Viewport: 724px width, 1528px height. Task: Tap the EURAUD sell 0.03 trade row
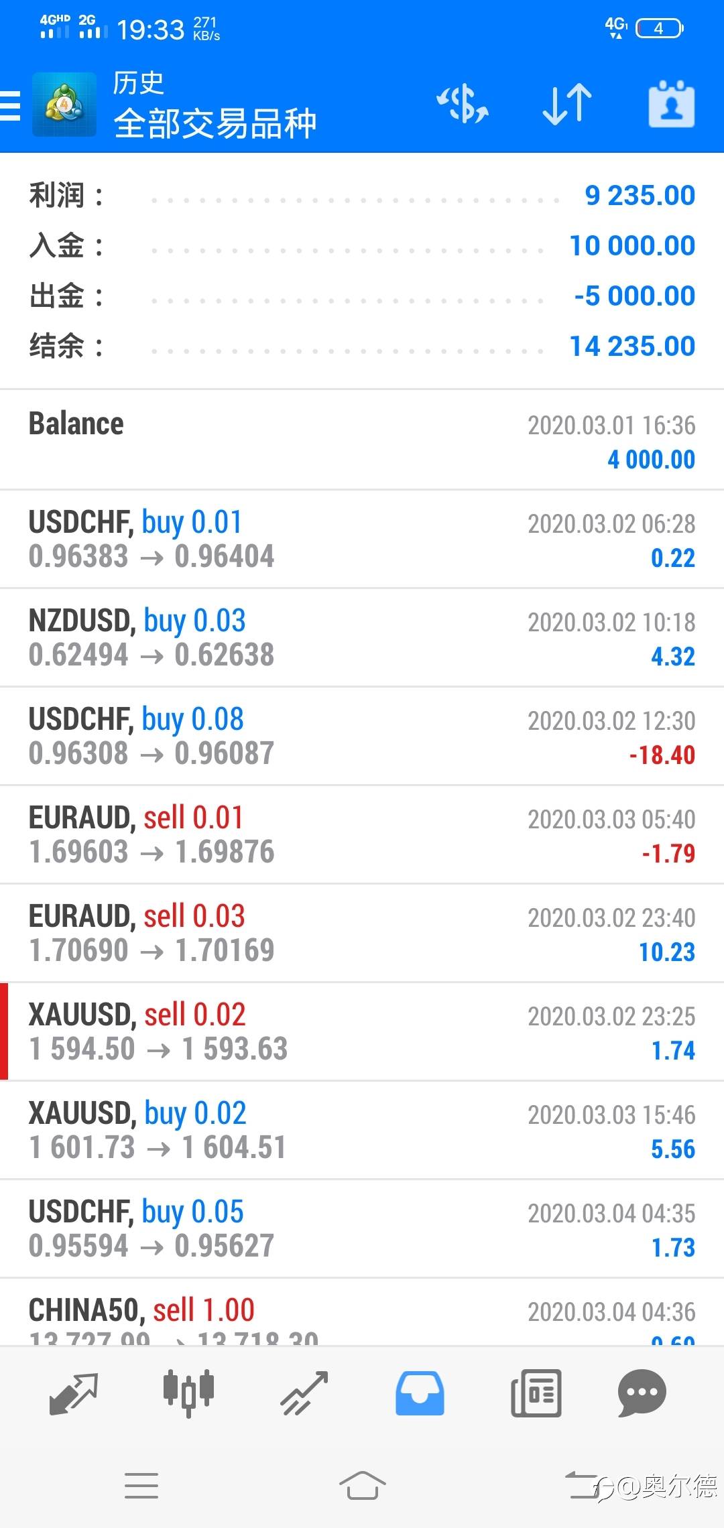click(x=362, y=934)
